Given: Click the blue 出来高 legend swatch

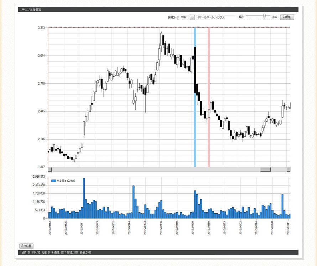Looking at the screenshot, I should (x=54, y=181).
